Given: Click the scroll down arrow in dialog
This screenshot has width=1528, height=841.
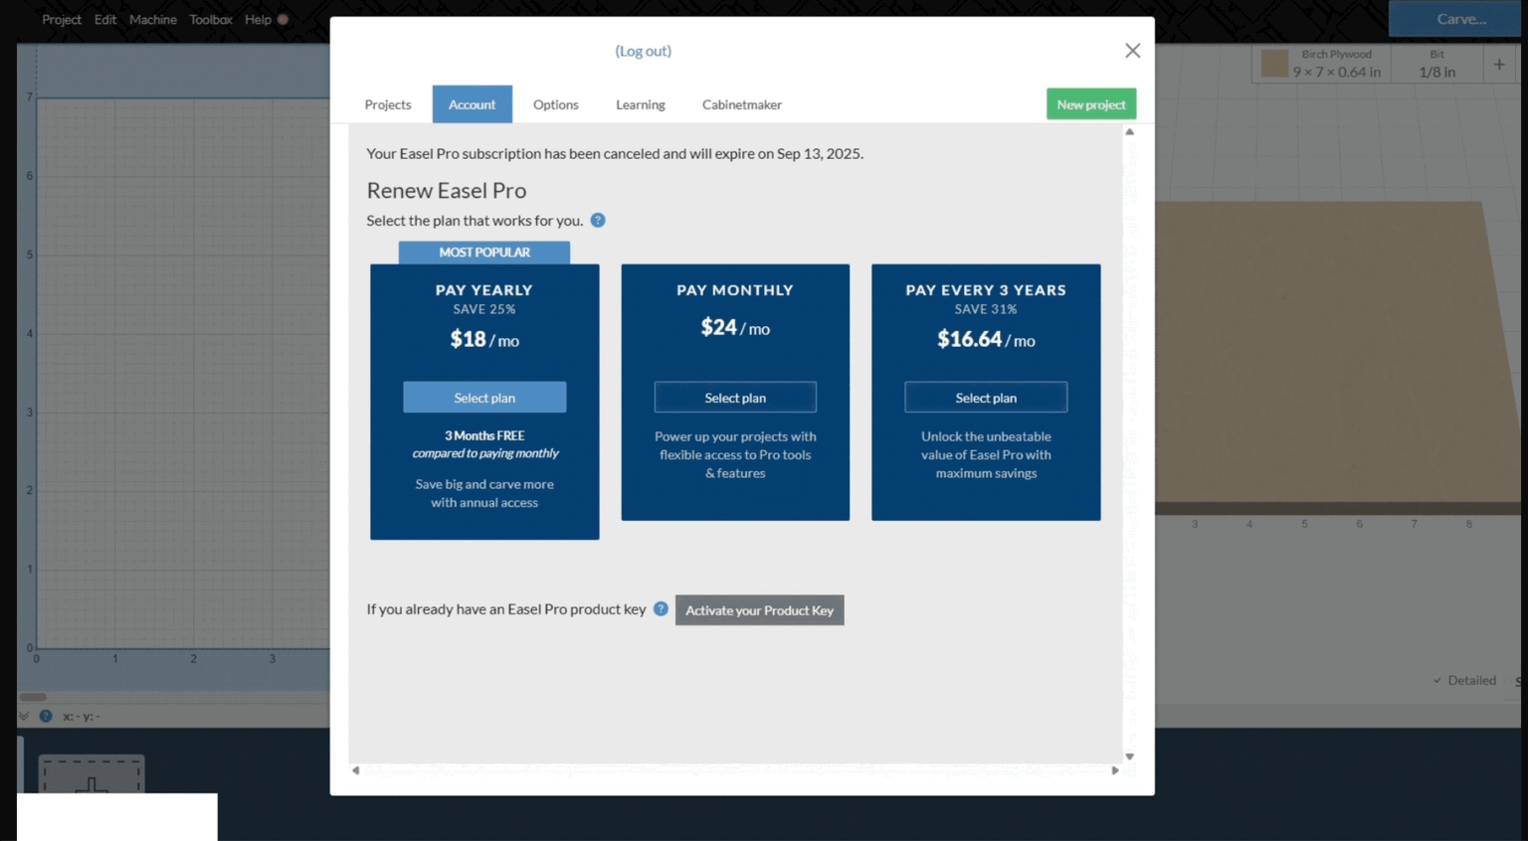Looking at the screenshot, I should tap(1129, 757).
